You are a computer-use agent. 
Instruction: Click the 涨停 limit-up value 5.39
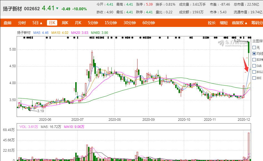(x=149, y=4)
